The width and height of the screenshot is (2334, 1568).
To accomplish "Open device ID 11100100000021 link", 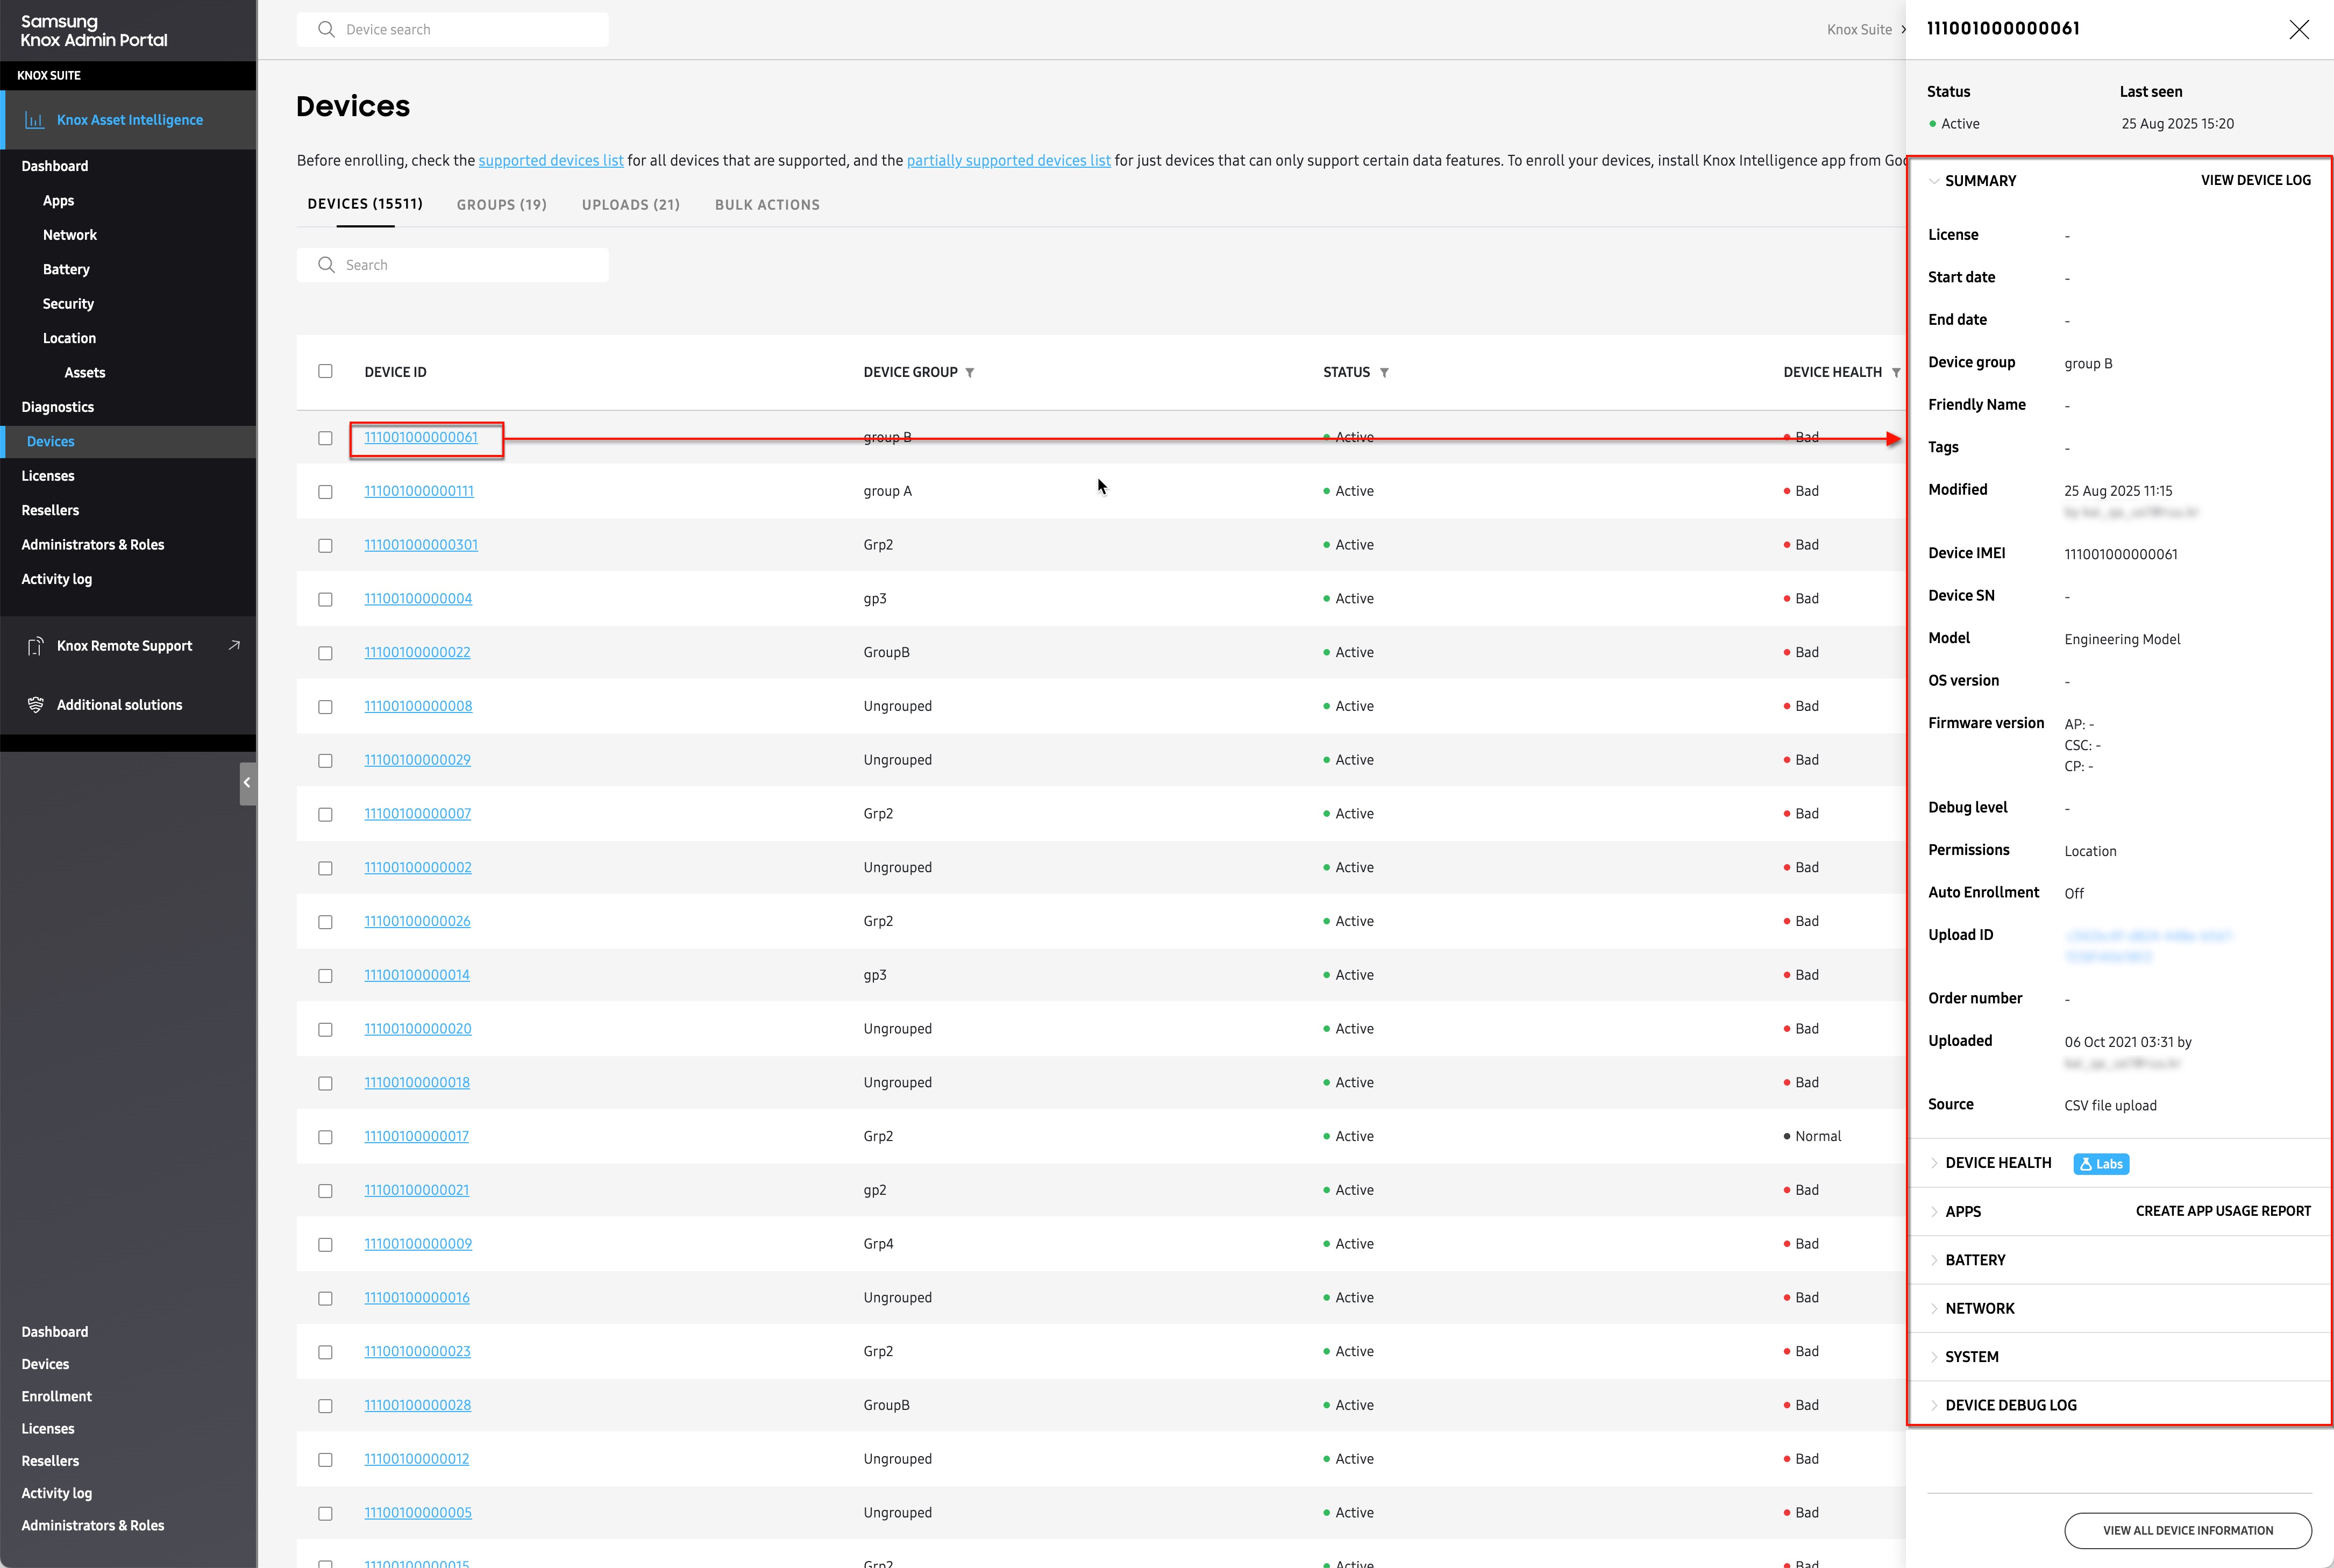I will 416,1191.
